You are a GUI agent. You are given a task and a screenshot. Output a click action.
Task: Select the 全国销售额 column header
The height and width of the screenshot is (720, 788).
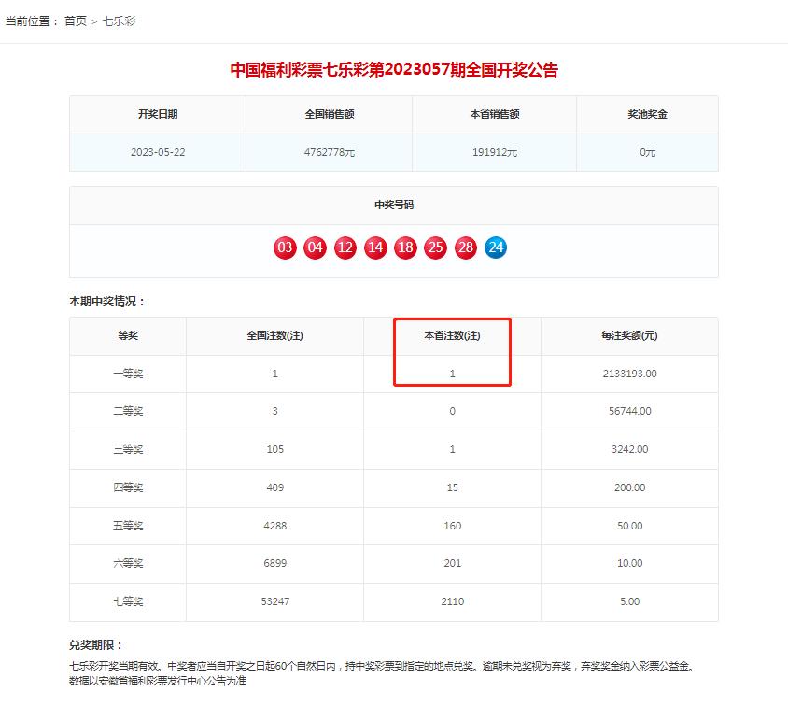pos(326,114)
